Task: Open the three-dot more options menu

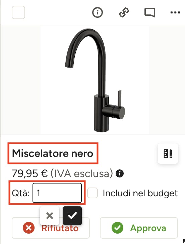Action: [175, 12]
